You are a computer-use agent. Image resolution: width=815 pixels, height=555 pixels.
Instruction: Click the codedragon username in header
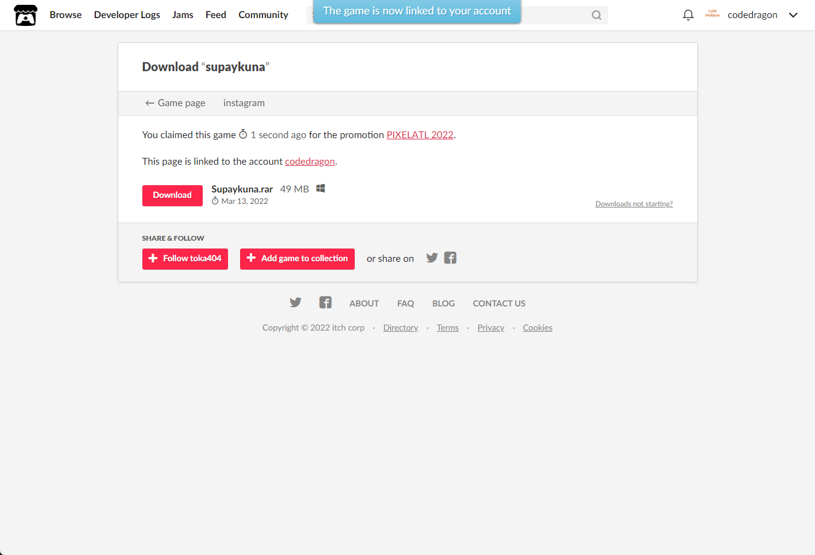point(752,15)
